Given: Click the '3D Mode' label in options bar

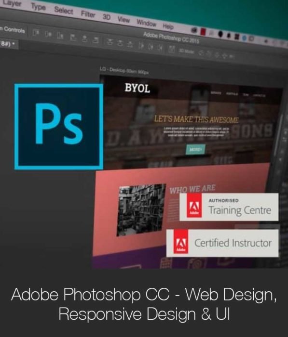Looking at the screenshot, I should (x=186, y=51).
